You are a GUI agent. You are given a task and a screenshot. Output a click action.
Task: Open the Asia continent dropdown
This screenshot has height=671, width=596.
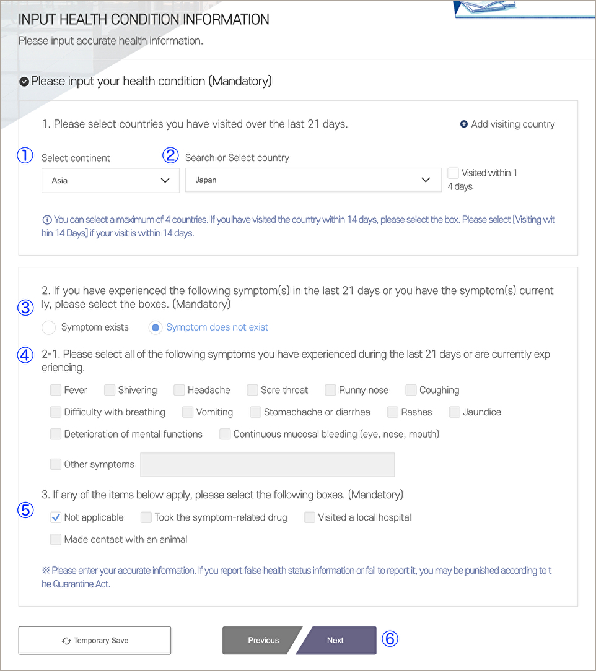click(x=110, y=180)
